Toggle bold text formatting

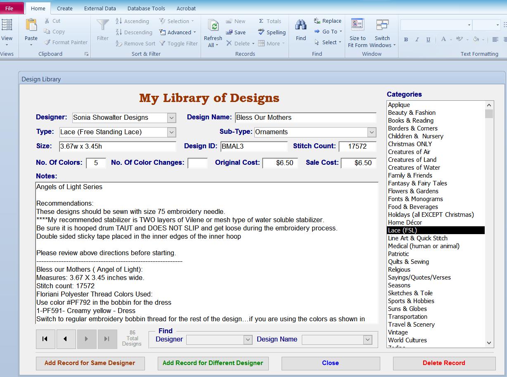(x=406, y=40)
